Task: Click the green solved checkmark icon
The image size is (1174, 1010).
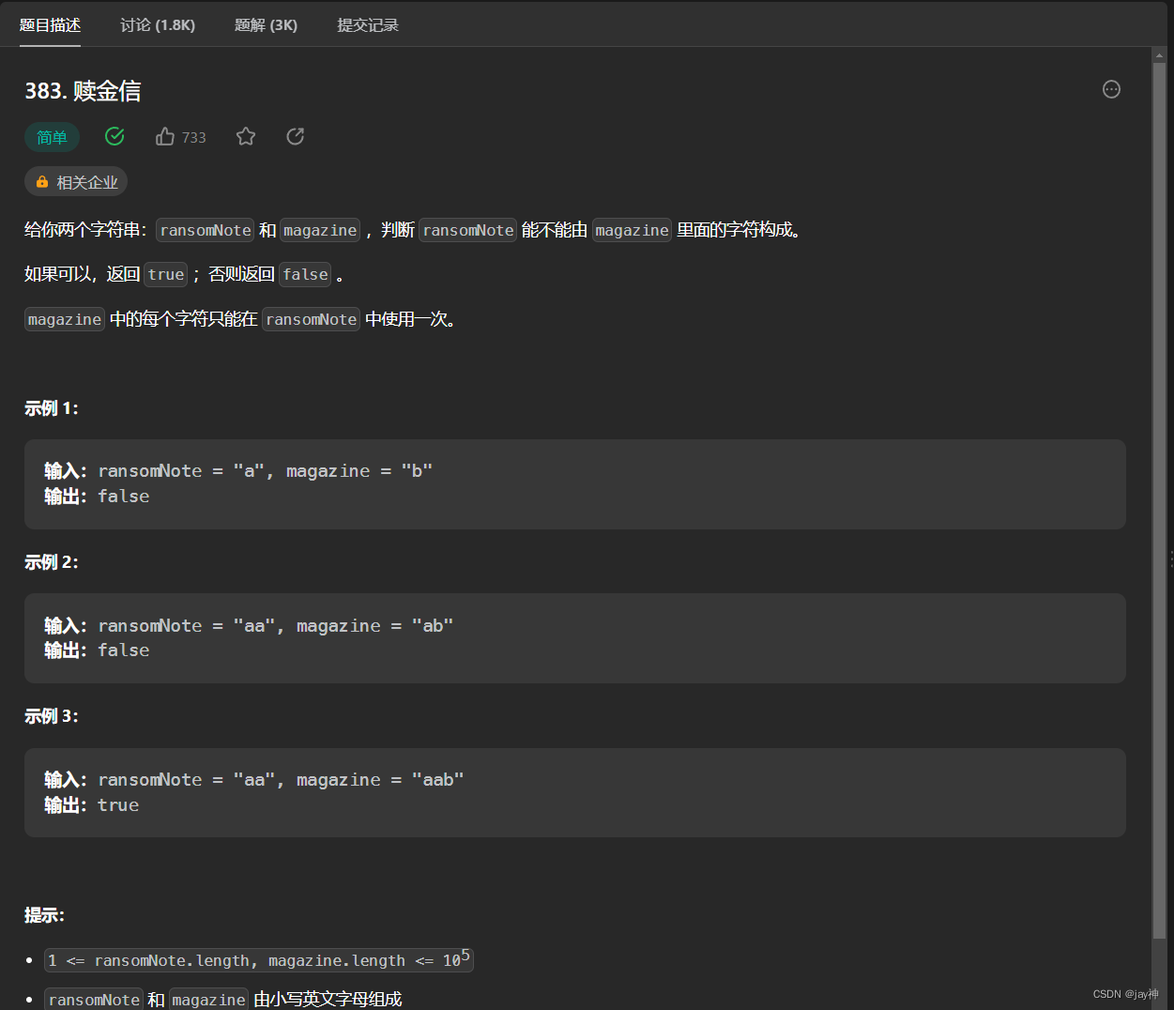Action: (114, 136)
